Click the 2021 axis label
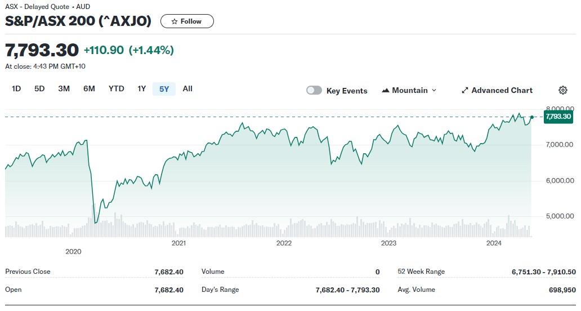 pos(178,243)
